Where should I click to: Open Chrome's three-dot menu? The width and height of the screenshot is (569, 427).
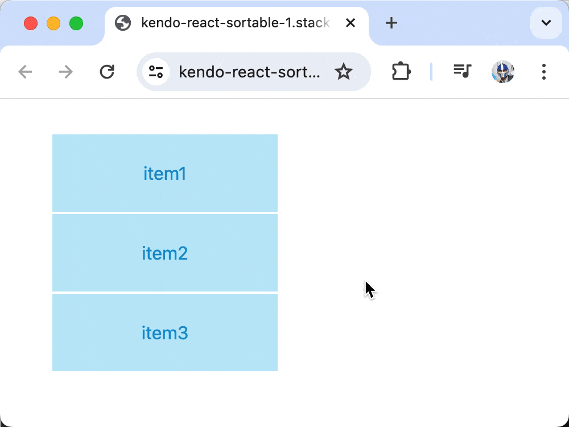pos(543,72)
